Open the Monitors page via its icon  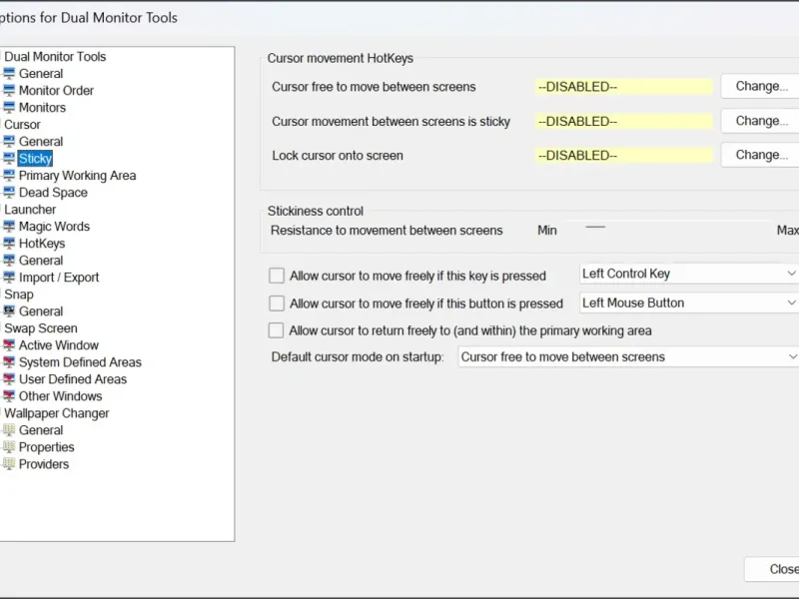9,108
